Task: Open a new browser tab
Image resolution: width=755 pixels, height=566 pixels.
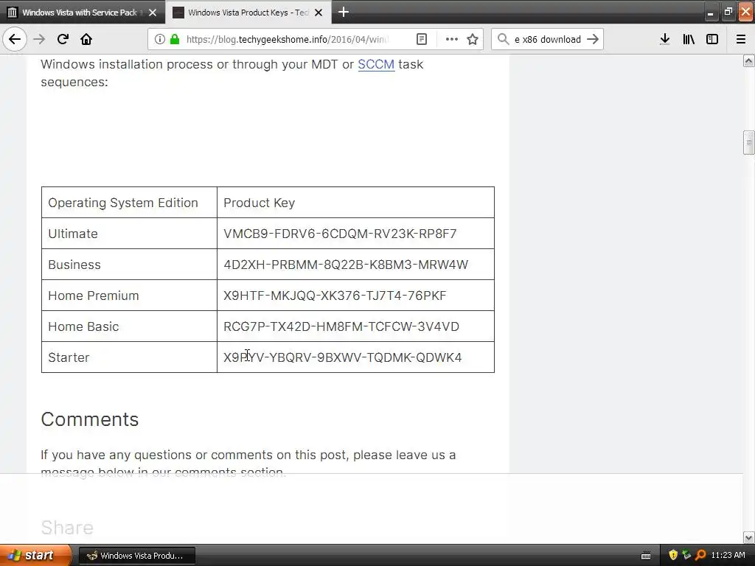Action: 344,12
